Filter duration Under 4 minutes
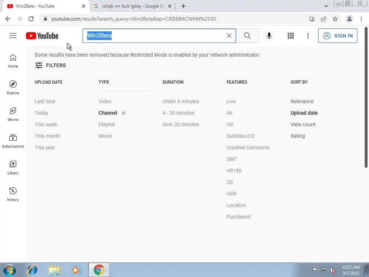Viewport: 369px width, 277px height. point(181,101)
